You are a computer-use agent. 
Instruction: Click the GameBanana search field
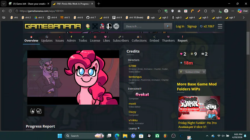point(144,26)
